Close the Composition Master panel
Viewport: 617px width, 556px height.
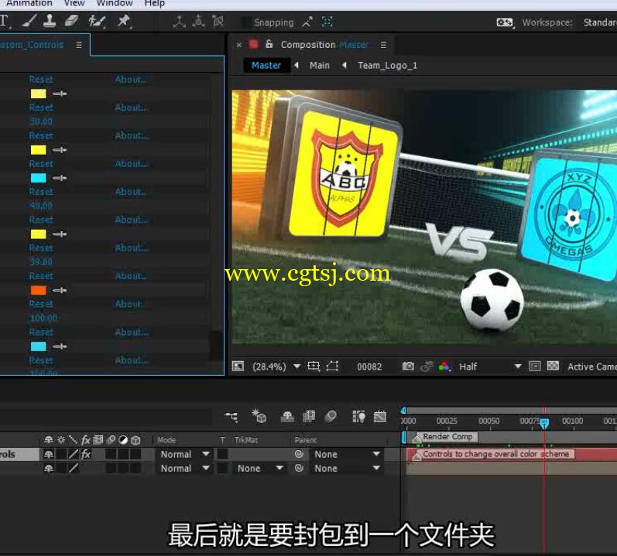(239, 45)
